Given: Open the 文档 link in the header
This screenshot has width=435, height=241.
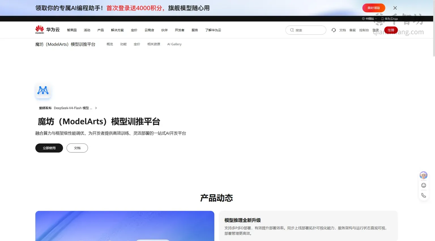Looking at the screenshot, I should click(343, 30).
